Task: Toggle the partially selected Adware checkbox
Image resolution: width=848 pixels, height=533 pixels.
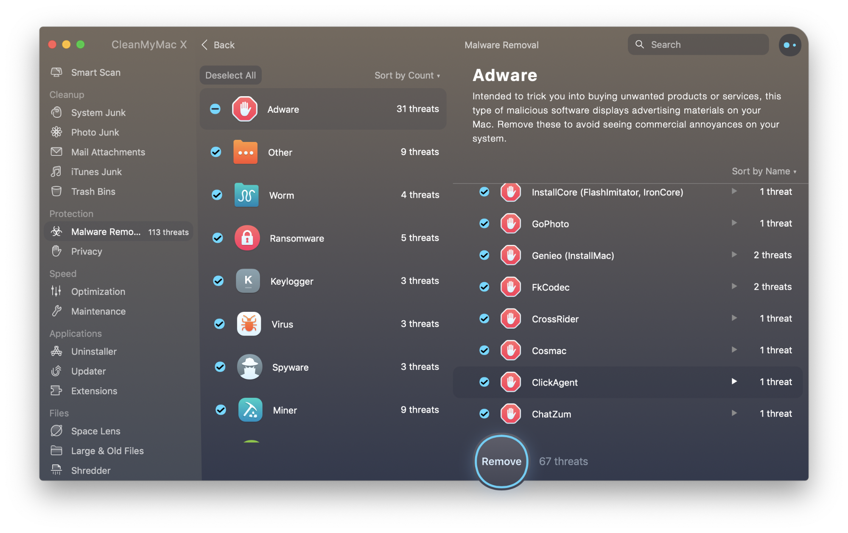Action: point(215,109)
